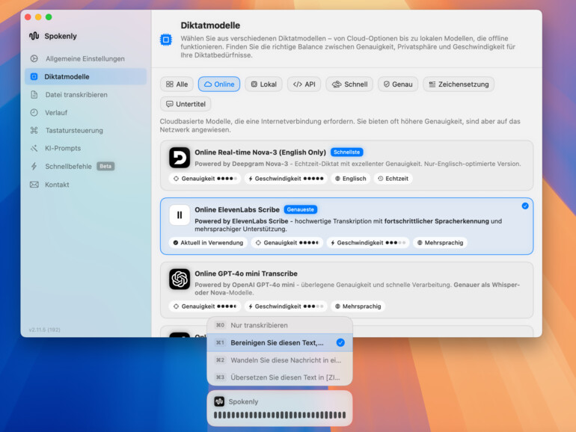
Task: Click the blue Diktatmodelle header chip icon
Action: click(x=166, y=40)
